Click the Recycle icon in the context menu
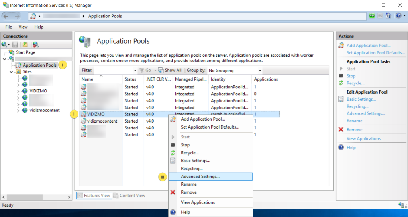 coord(173,153)
